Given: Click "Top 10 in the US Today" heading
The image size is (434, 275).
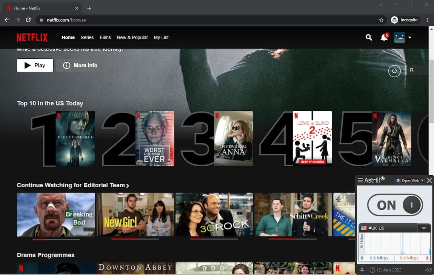Looking at the screenshot, I should (50, 103).
